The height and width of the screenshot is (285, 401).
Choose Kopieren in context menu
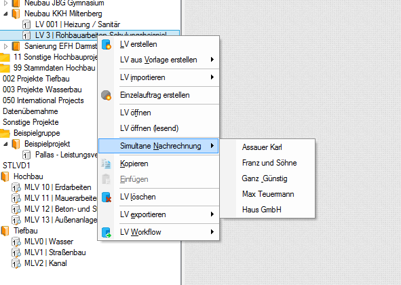159,164
